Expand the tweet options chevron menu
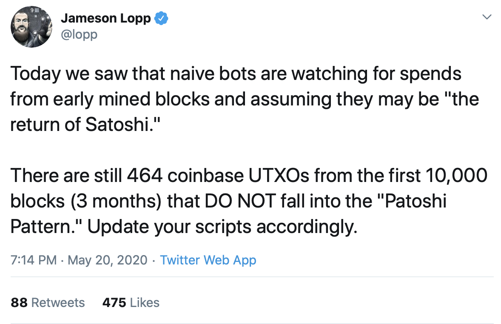The width and height of the screenshot is (501, 324). coord(487,17)
